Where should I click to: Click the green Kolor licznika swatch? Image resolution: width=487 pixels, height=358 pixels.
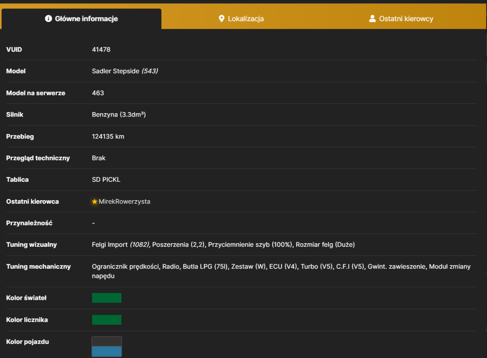click(107, 320)
